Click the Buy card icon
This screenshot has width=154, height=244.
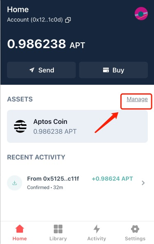pyautogui.click(x=106, y=70)
